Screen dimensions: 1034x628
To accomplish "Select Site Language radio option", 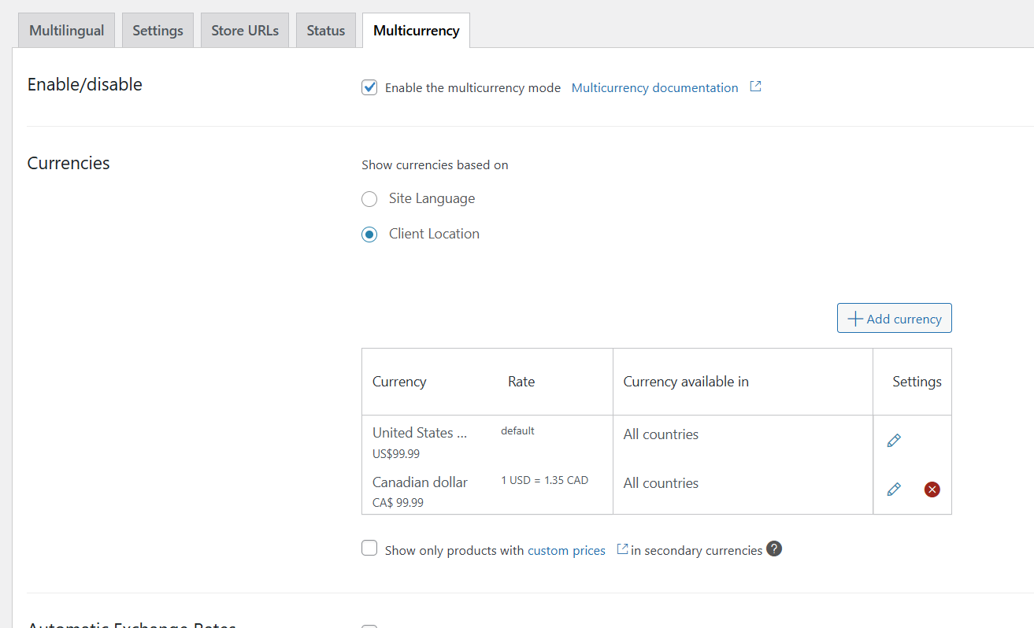I will (x=369, y=199).
